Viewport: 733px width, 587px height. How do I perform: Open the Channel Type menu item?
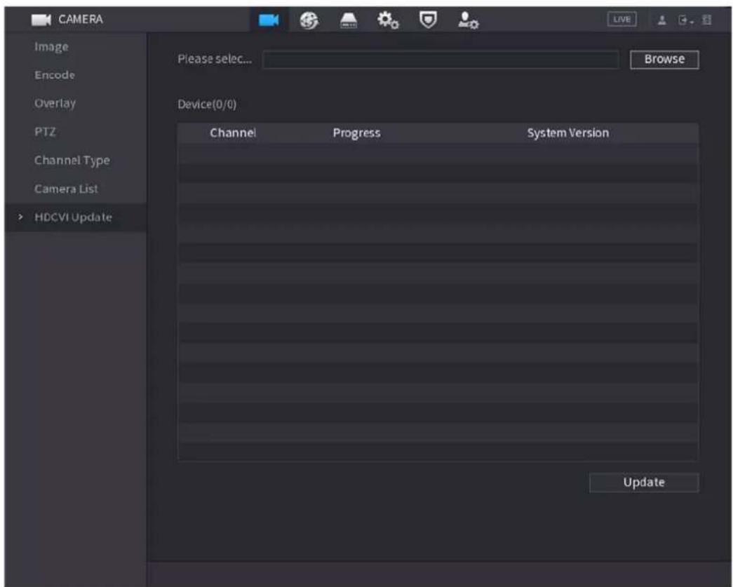pos(72,161)
